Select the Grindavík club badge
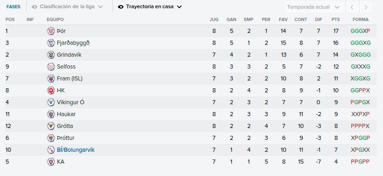 (51, 55)
